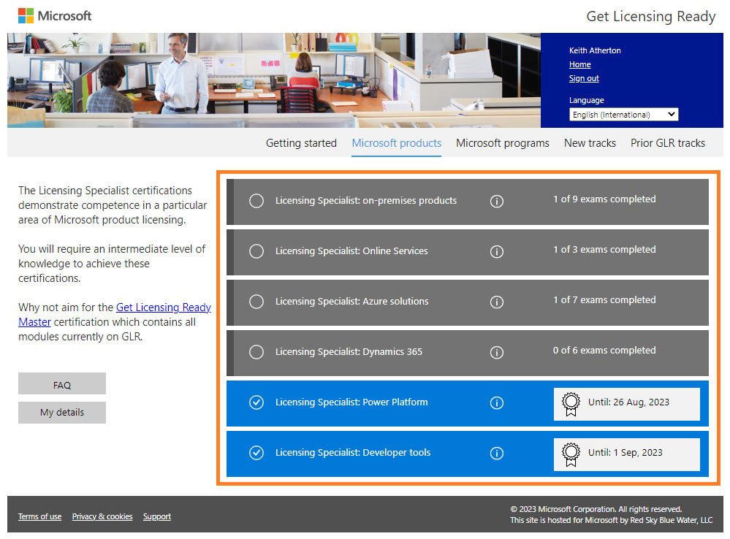Click Developer tools certificate ribbon badge

point(570,454)
